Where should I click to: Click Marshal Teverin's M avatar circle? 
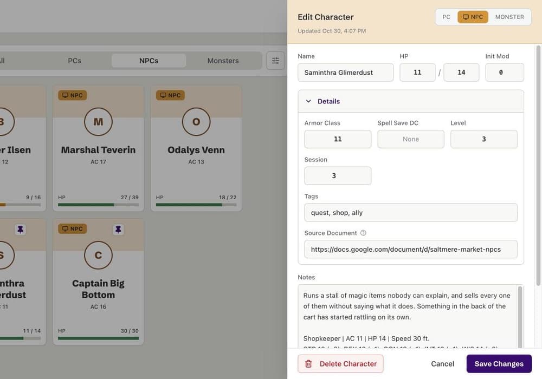click(x=99, y=121)
